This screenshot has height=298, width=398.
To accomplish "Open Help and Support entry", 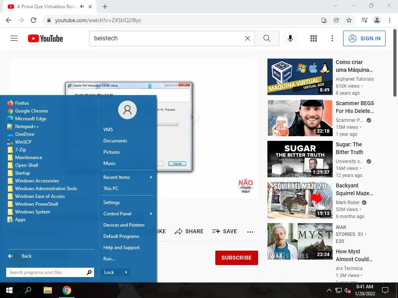I will 121,248.
